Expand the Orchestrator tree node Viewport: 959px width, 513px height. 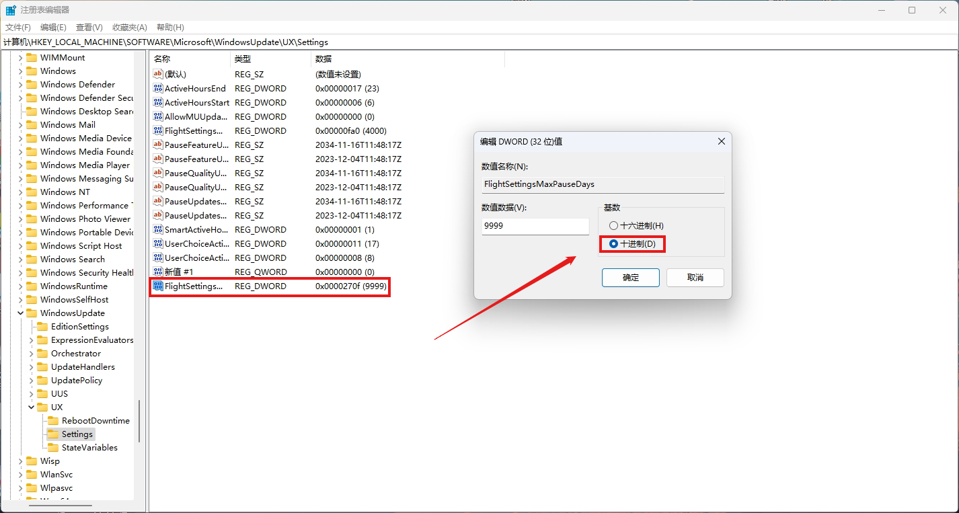32,354
